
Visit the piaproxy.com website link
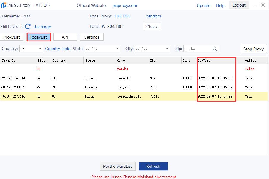pos(125,5)
